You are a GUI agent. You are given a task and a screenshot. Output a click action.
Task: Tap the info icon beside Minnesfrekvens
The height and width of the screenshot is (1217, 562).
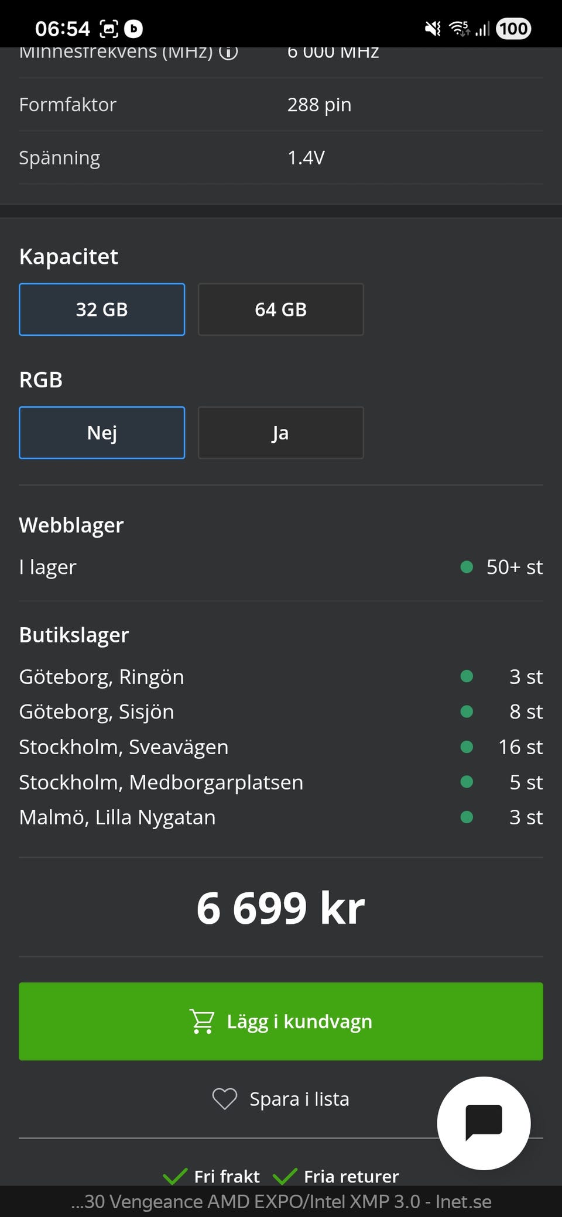[x=228, y=52]
